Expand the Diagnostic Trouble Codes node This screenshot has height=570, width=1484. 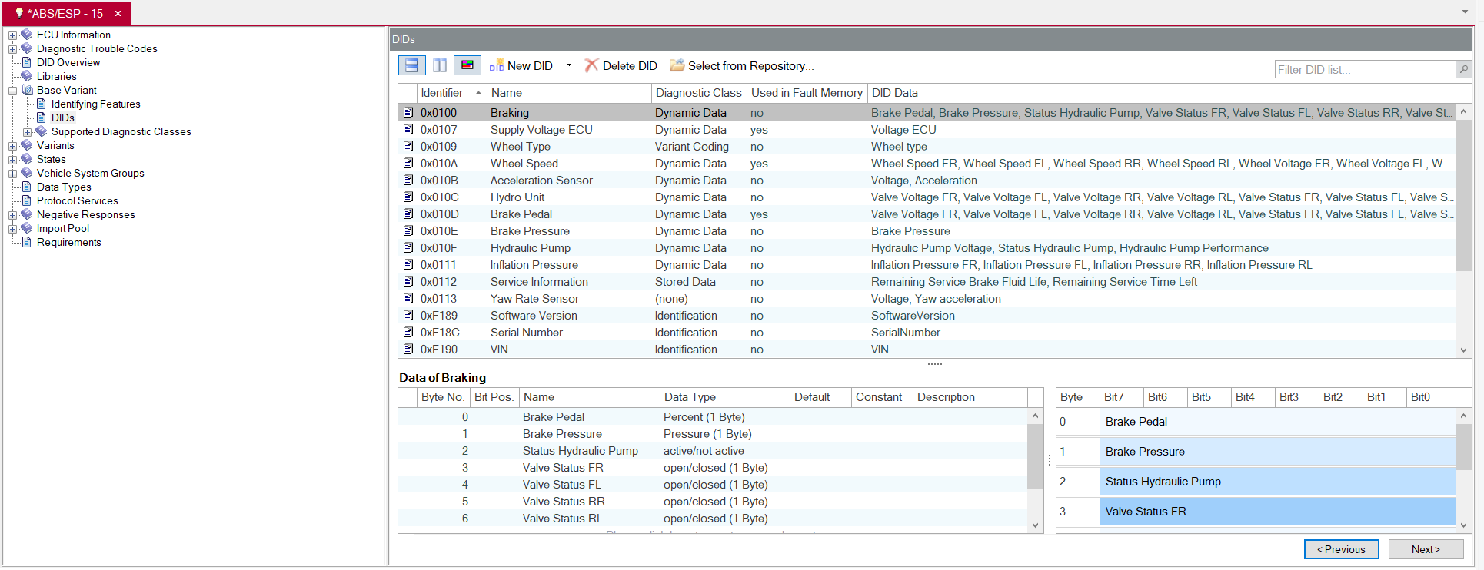[12, 49]
